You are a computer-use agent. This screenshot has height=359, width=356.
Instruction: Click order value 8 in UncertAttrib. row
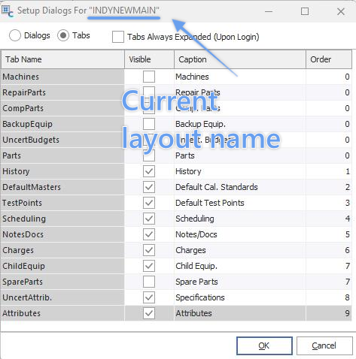329,297
